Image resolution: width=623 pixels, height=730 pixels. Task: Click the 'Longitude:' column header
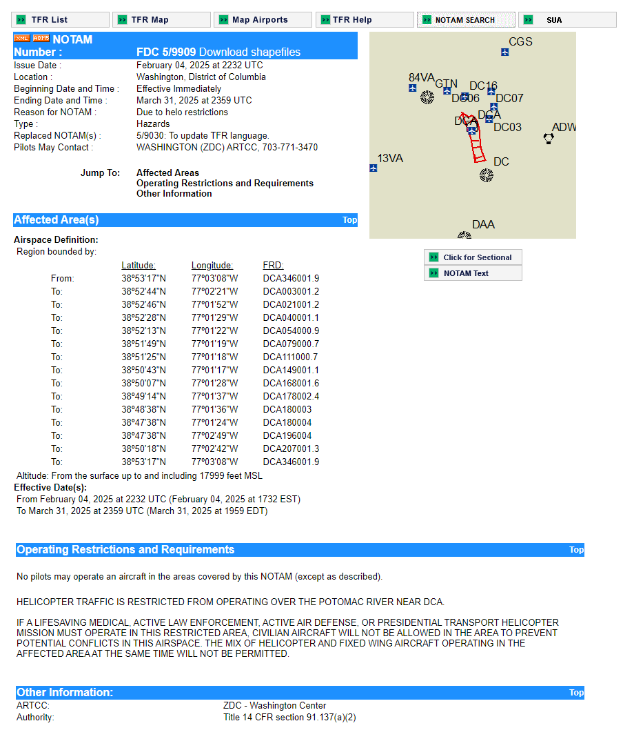click(212, 265)
